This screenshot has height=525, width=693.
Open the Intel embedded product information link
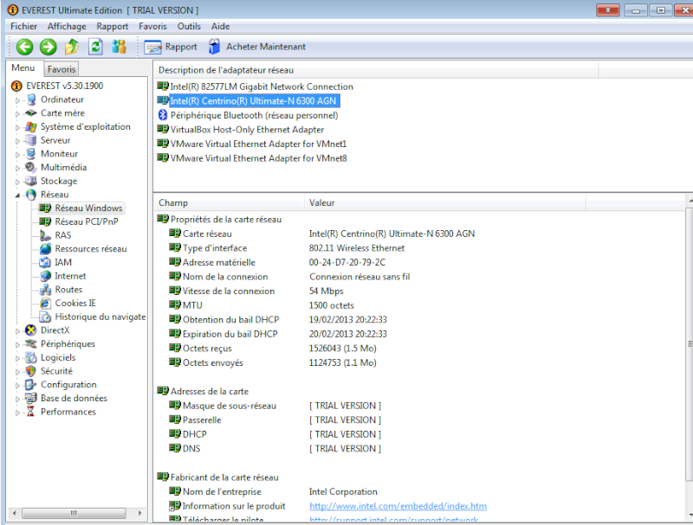[x=398, y=506]
